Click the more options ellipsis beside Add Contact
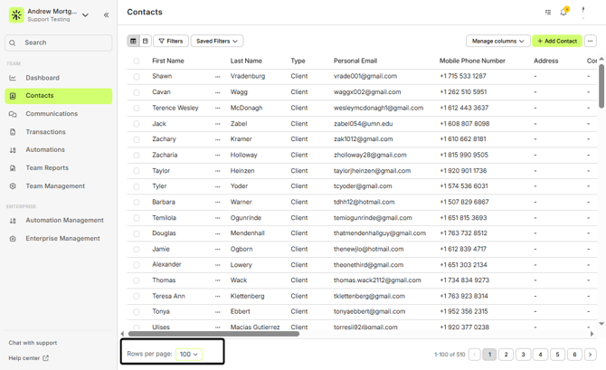Screen dimensions: 606x370 [590, 41]
